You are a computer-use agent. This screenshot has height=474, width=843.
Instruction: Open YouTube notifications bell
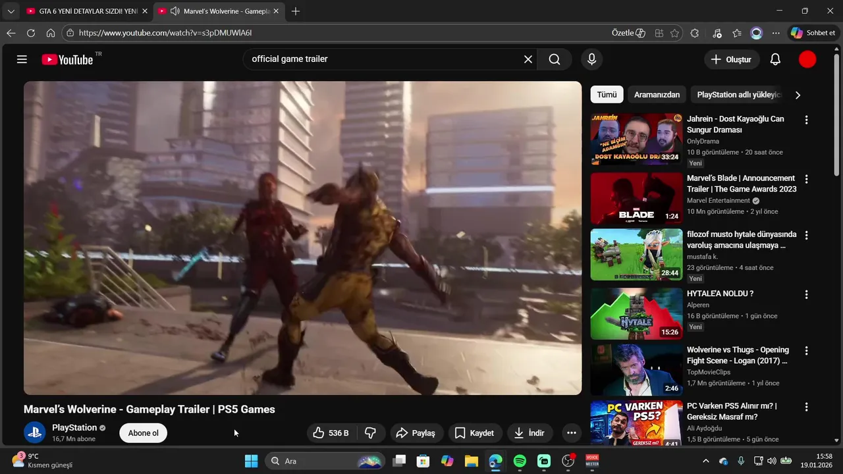(x=775, y=59)
